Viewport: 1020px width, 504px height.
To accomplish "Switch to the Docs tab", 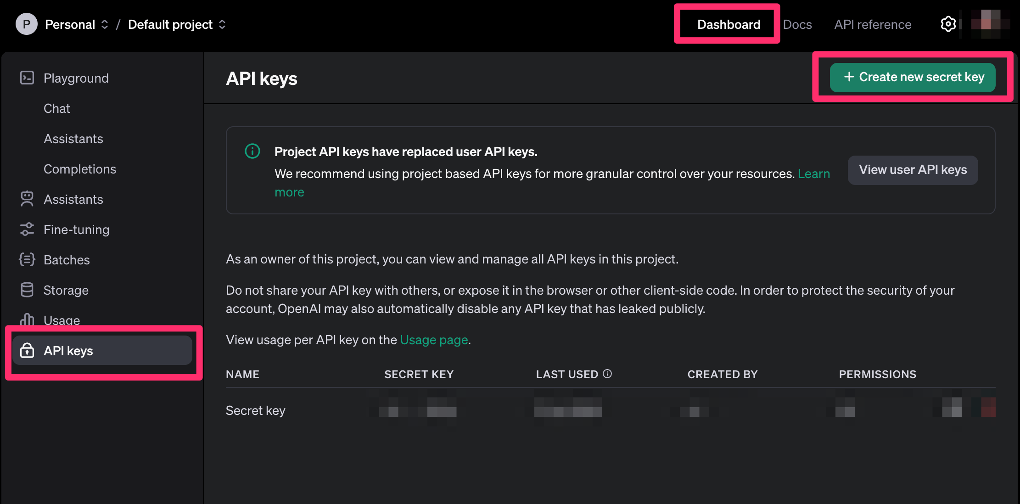I will click(797, 24).
